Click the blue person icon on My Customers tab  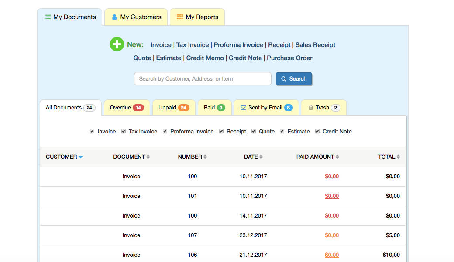click(x=113, y=17)
